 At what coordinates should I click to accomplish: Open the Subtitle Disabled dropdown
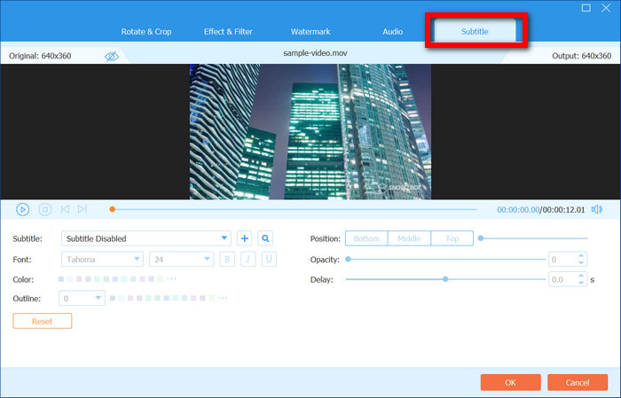click(x=146, y=238)
